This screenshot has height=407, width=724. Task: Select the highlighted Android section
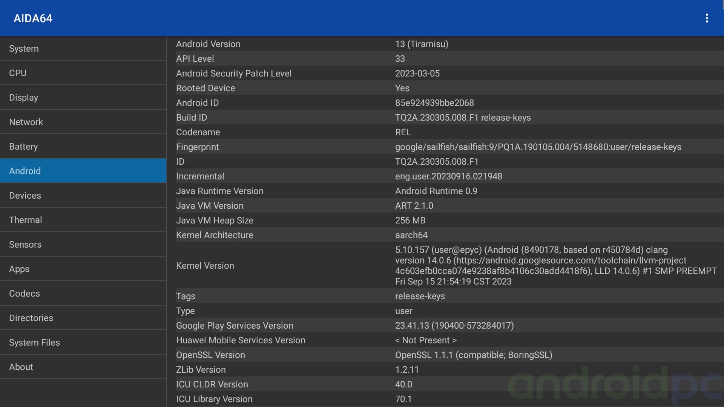[x=83, y=171]
